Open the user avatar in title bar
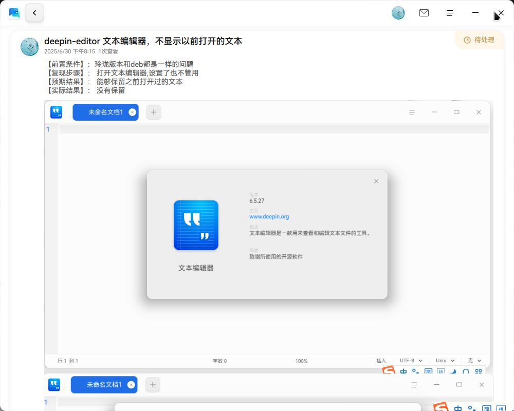Image resolution: width=514 pixels, height=411 pixels. tap(398, 13)
